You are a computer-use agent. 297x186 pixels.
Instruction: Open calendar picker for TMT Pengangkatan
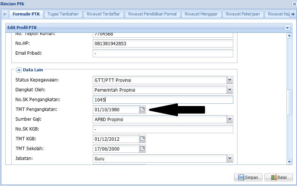[x=142, y=109]
